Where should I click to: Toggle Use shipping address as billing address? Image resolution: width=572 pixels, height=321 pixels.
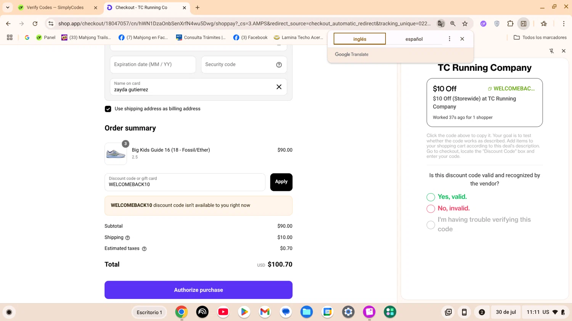[x=108, y=109]
